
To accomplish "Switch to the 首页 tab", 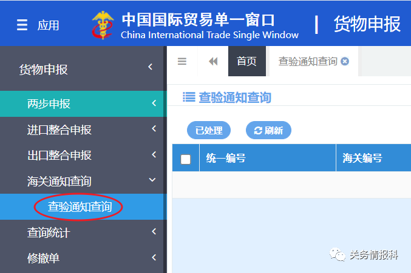I will [246, 61].
